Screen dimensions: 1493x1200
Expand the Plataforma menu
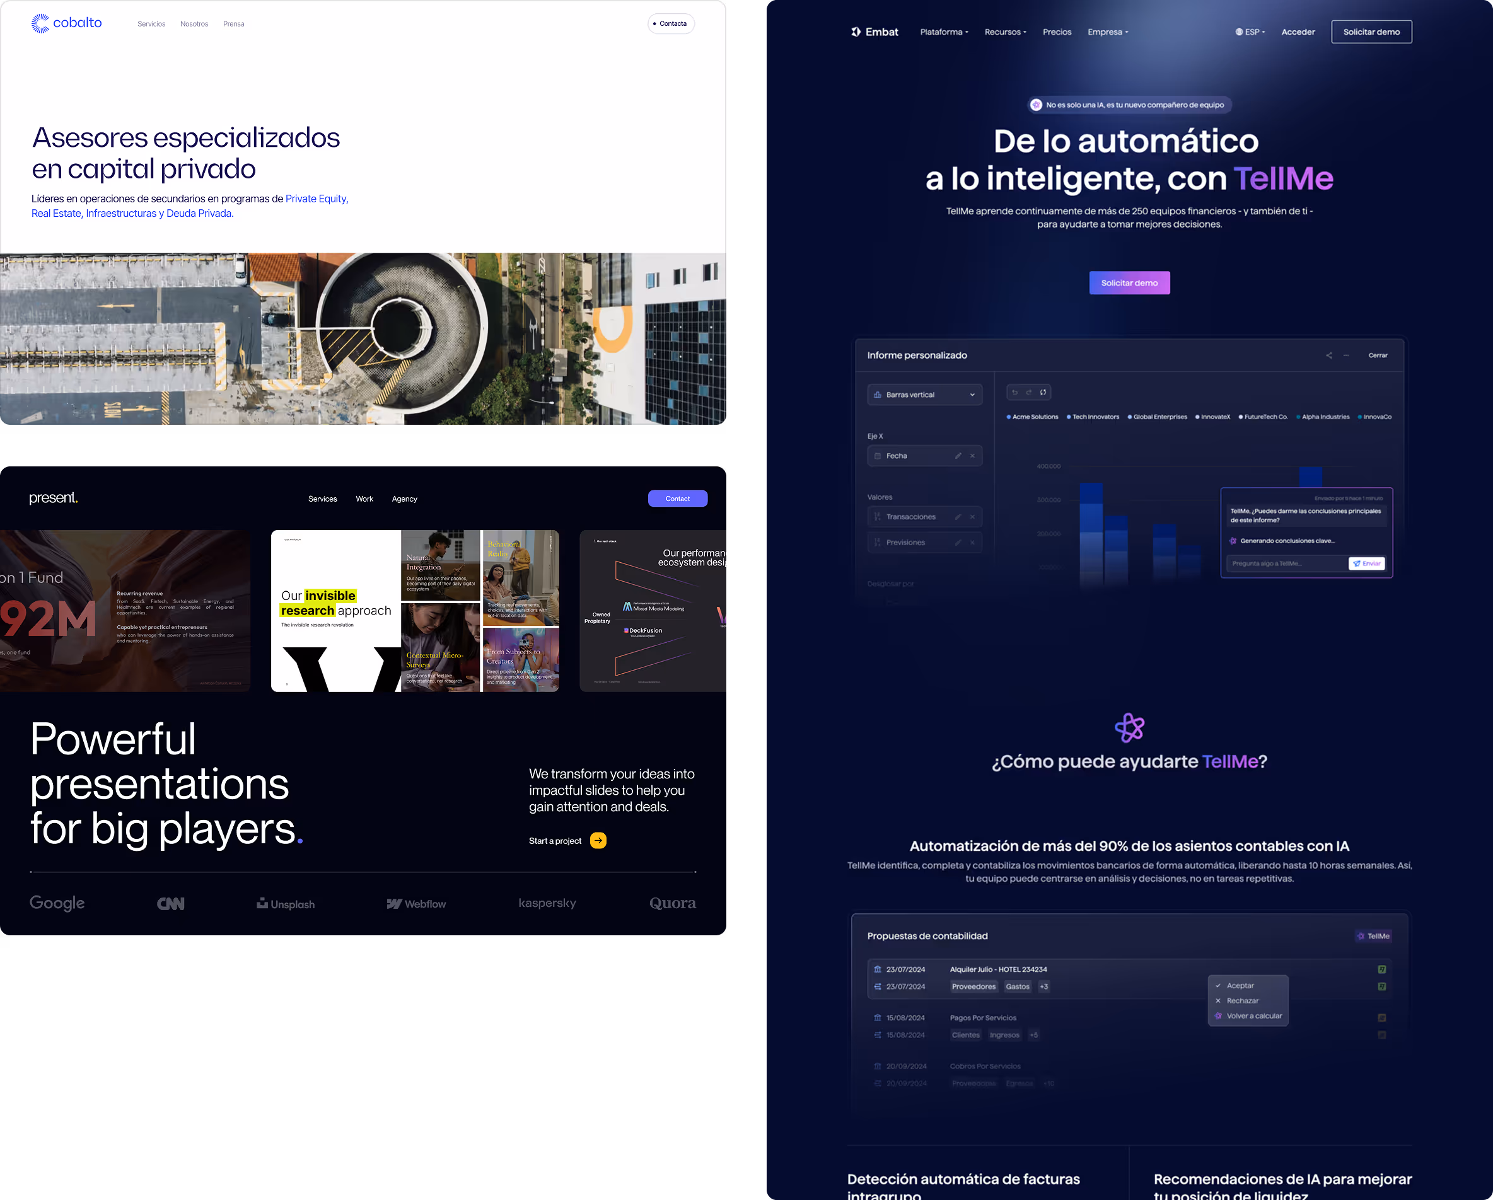tap(944, 32)
